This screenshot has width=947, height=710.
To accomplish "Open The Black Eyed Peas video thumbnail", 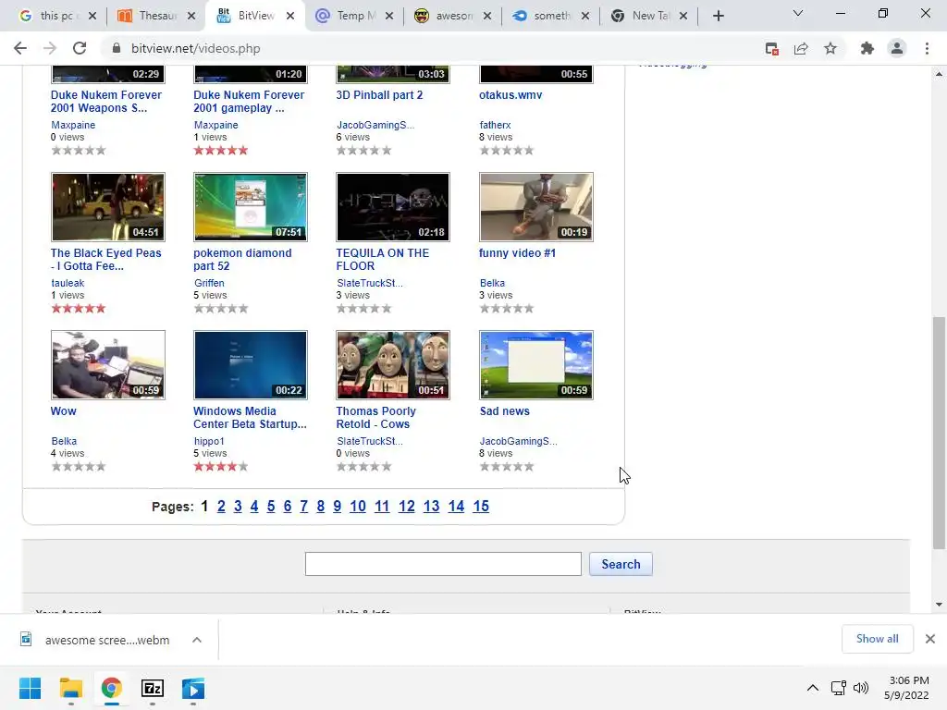I will click(108, 207).
